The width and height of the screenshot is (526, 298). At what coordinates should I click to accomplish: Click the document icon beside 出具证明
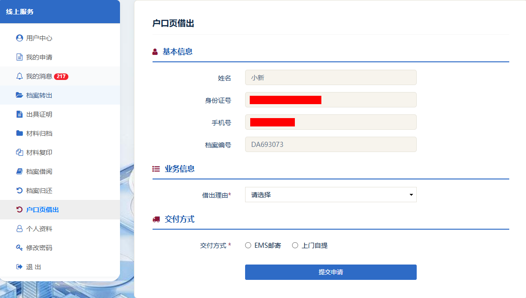[20, 114]
